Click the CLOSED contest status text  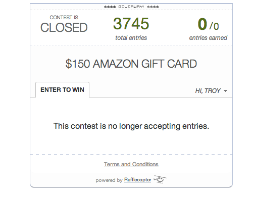click(x=64, y=27)
